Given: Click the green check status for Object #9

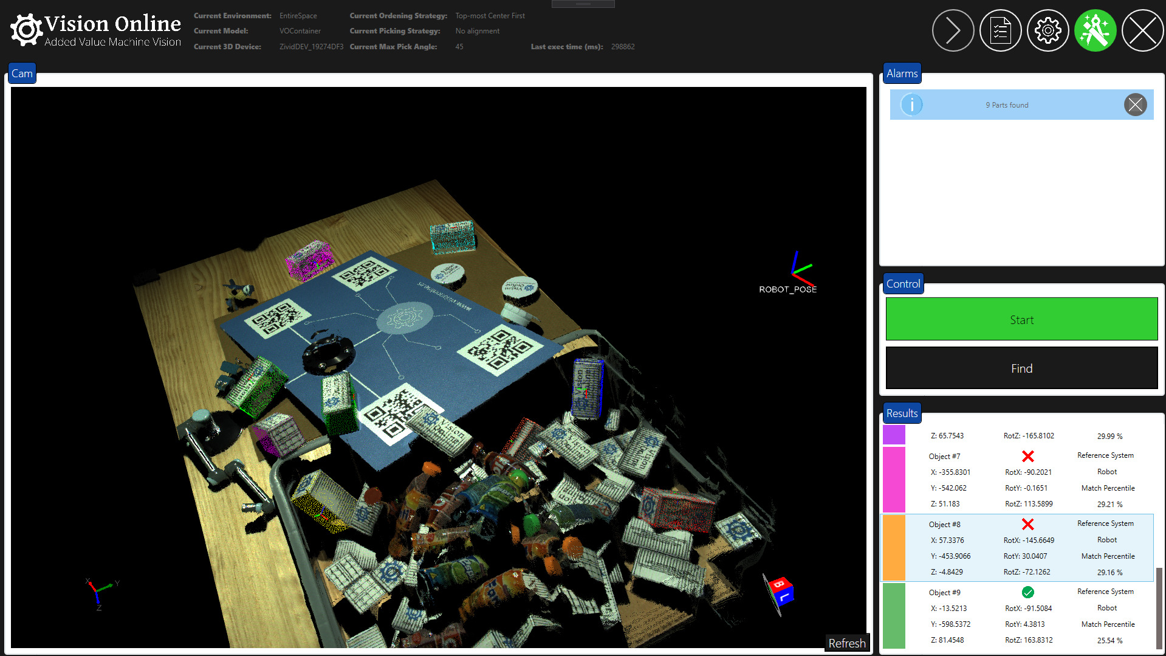Looking at the screenshot, I should click(1028, 592).
